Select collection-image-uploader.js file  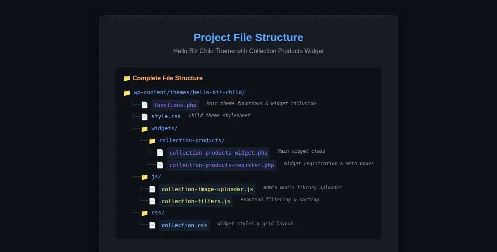(207, 189)
